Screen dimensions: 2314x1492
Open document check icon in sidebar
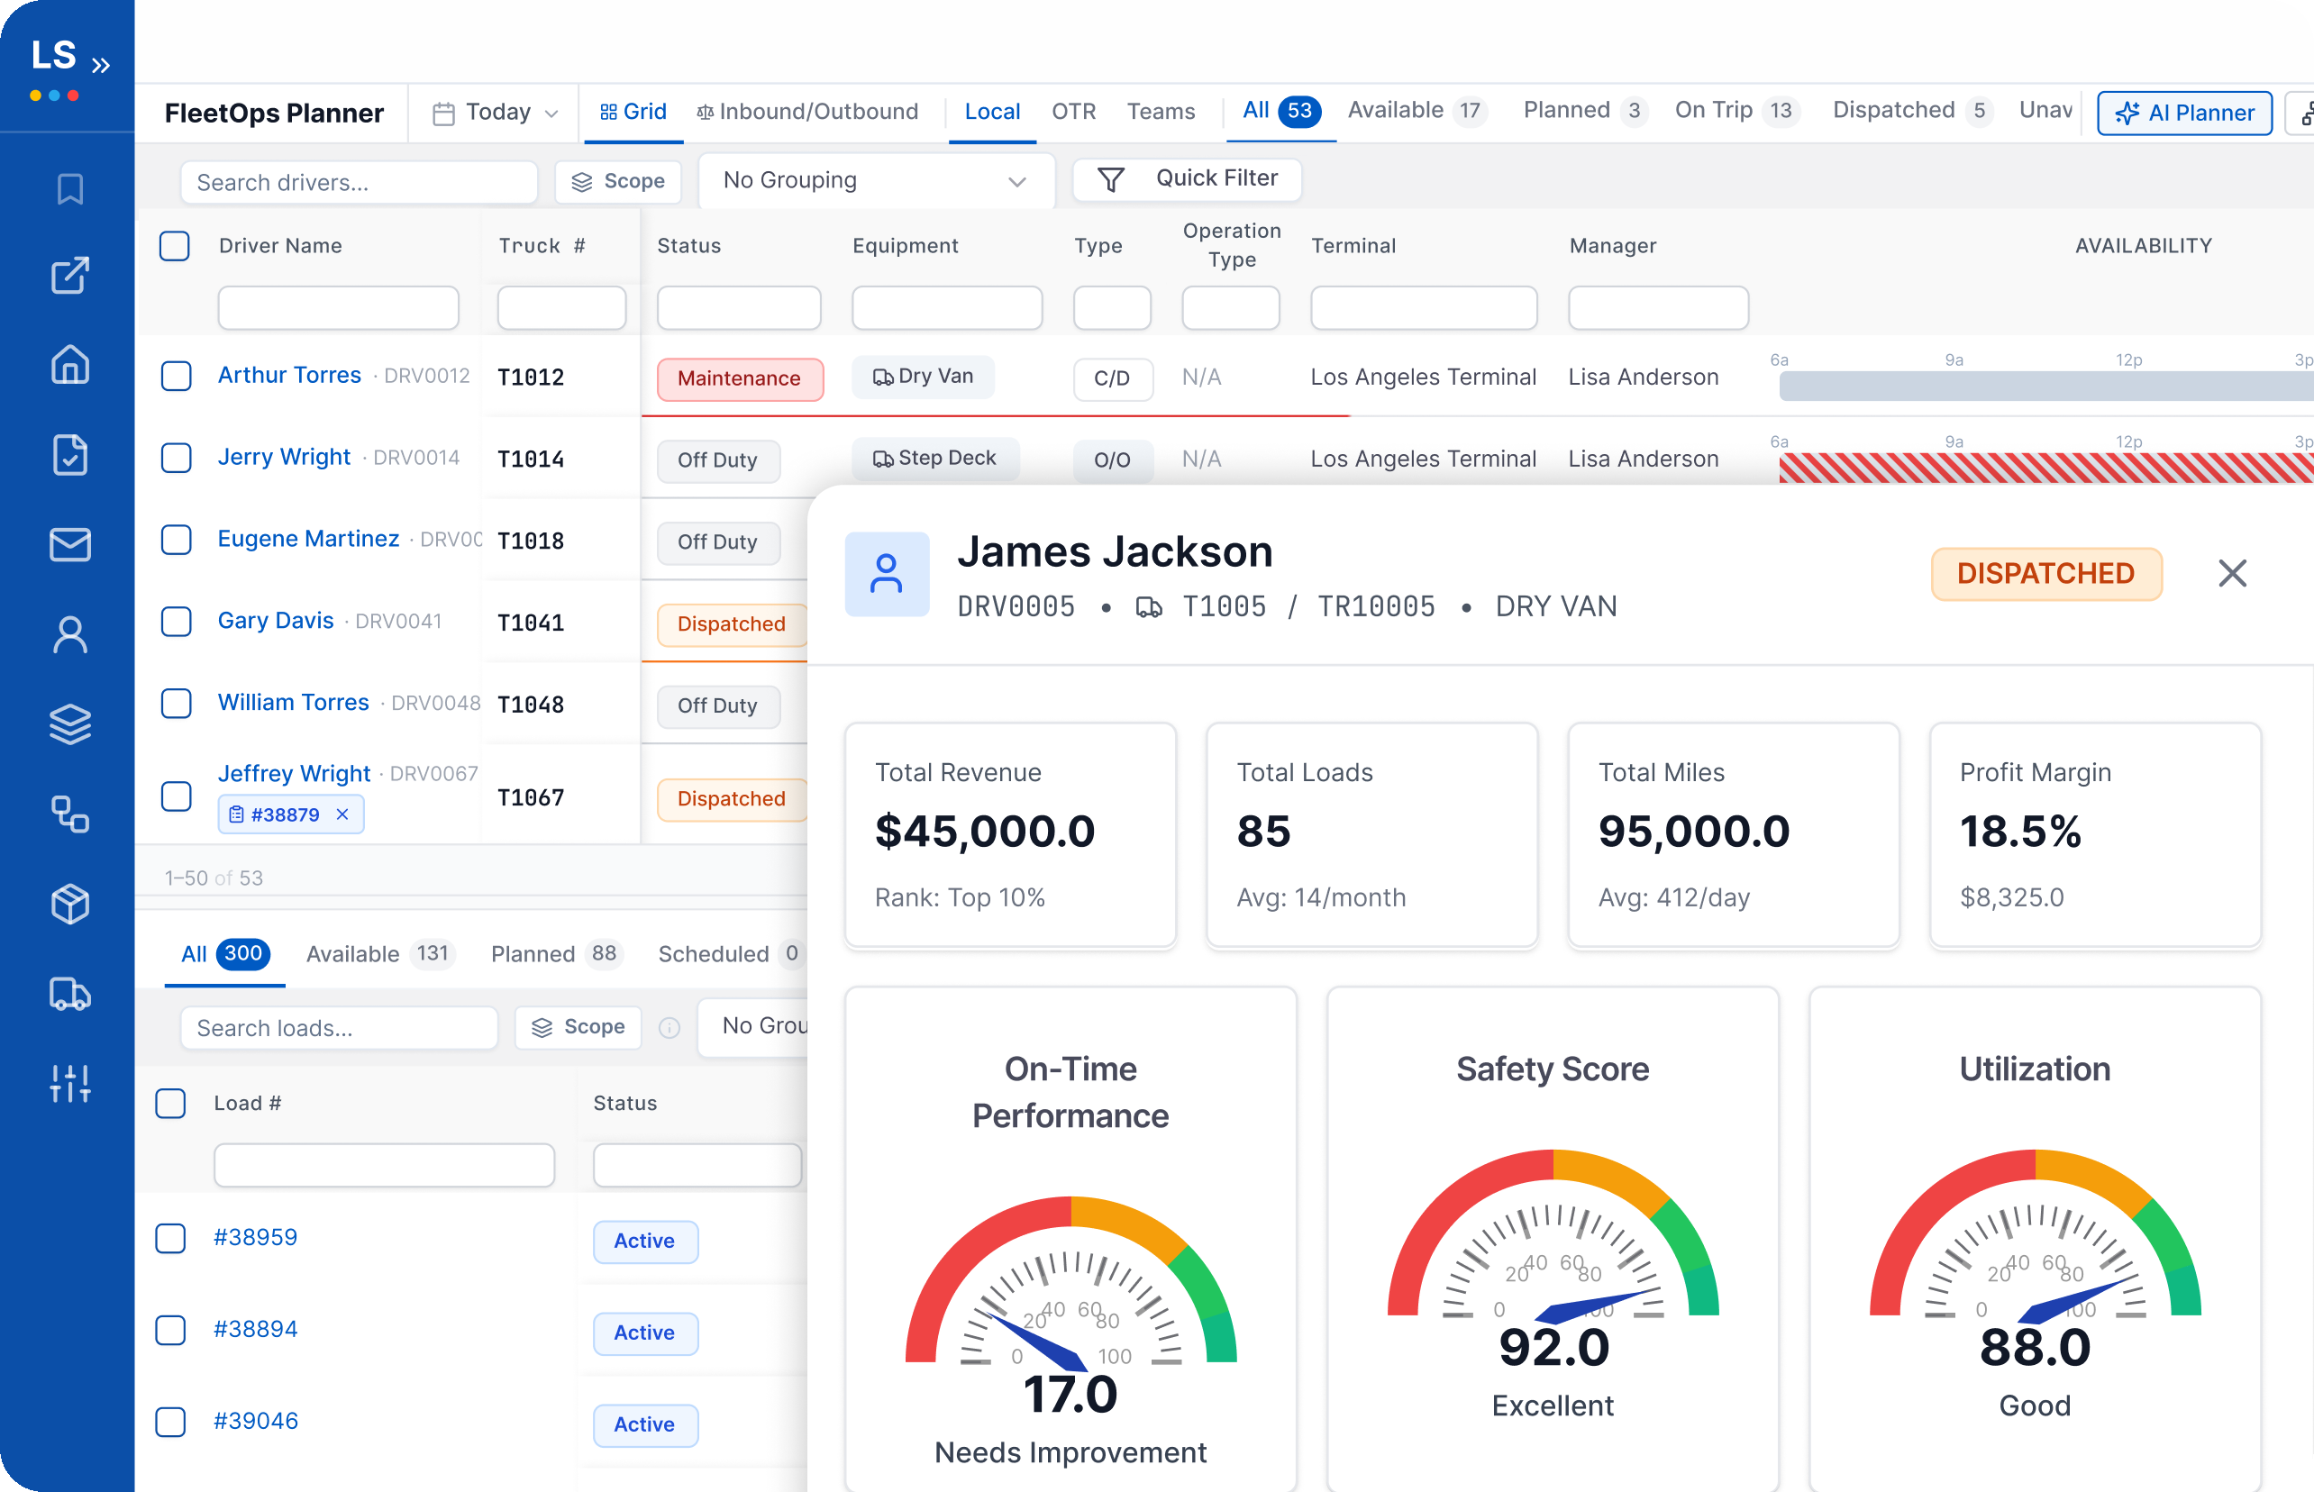69,454
